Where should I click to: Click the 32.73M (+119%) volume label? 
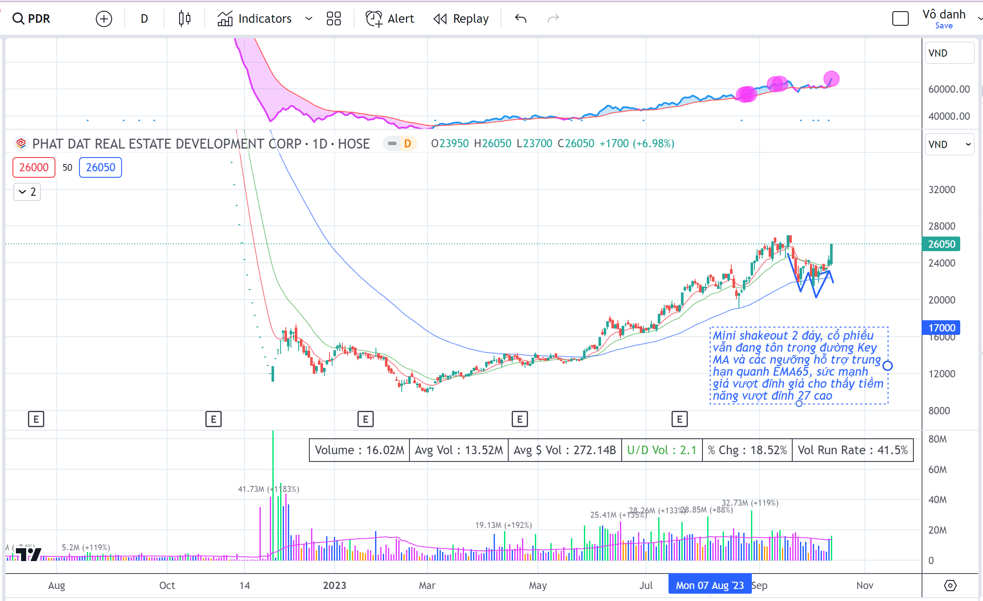coord(750,503)
